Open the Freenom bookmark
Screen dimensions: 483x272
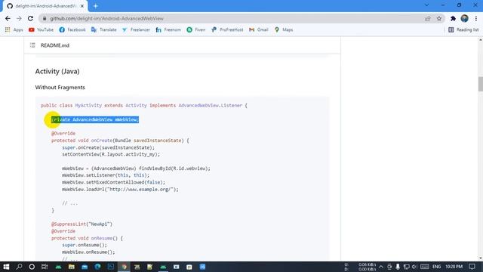(x=168, y=29)
